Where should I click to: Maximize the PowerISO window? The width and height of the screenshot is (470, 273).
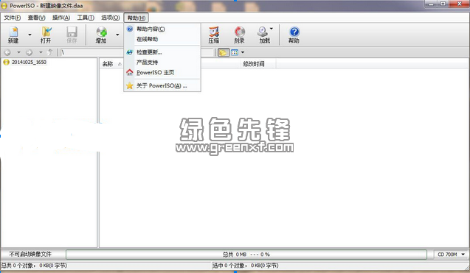click(x=443, y=4)
